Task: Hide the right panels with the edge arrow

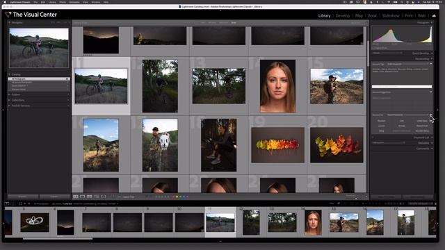Action: (x=437, y=110)
